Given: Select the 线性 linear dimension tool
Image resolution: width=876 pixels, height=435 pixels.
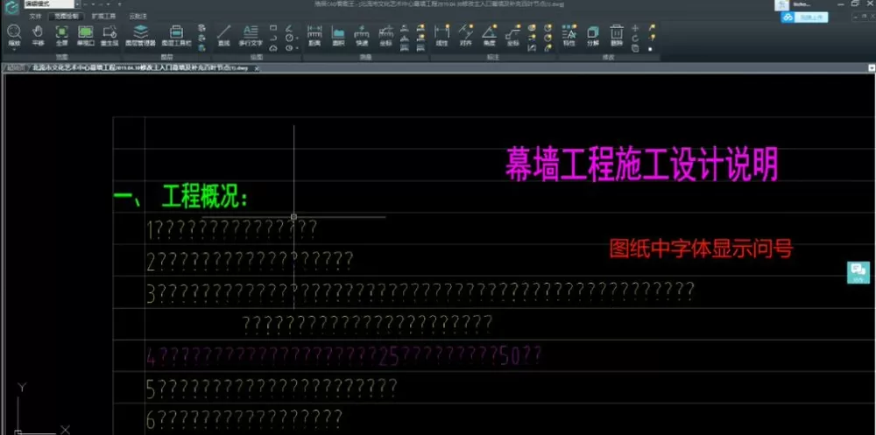Looking at the screenshot, I should click(x=442, y=35).
